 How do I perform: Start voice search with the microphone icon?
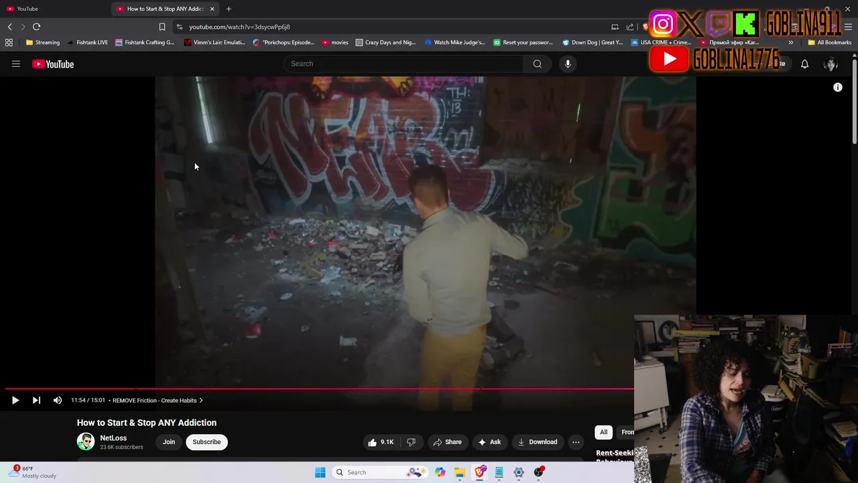[x=568, y=64]
